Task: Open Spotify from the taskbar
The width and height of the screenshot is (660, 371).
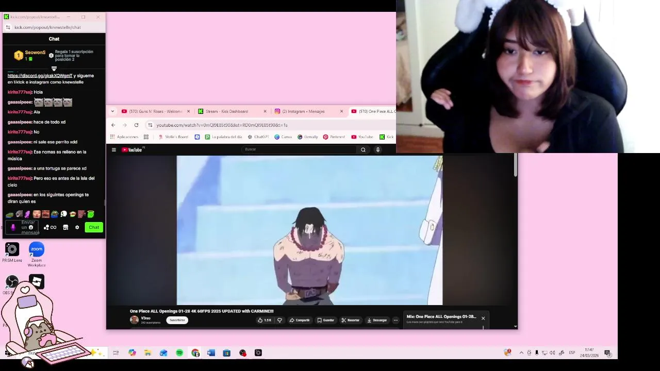Action: pos(179,353)
